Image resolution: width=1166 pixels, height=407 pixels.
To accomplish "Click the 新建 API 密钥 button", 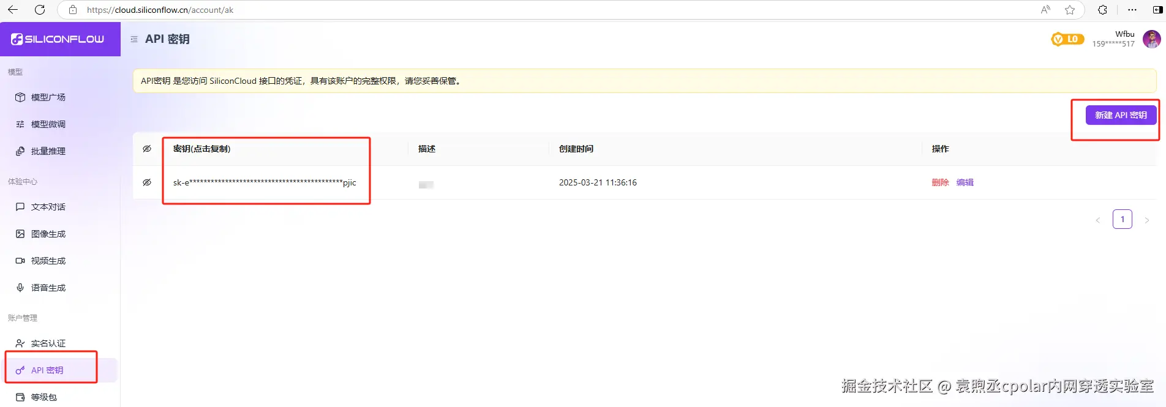I will point(1121,115).
